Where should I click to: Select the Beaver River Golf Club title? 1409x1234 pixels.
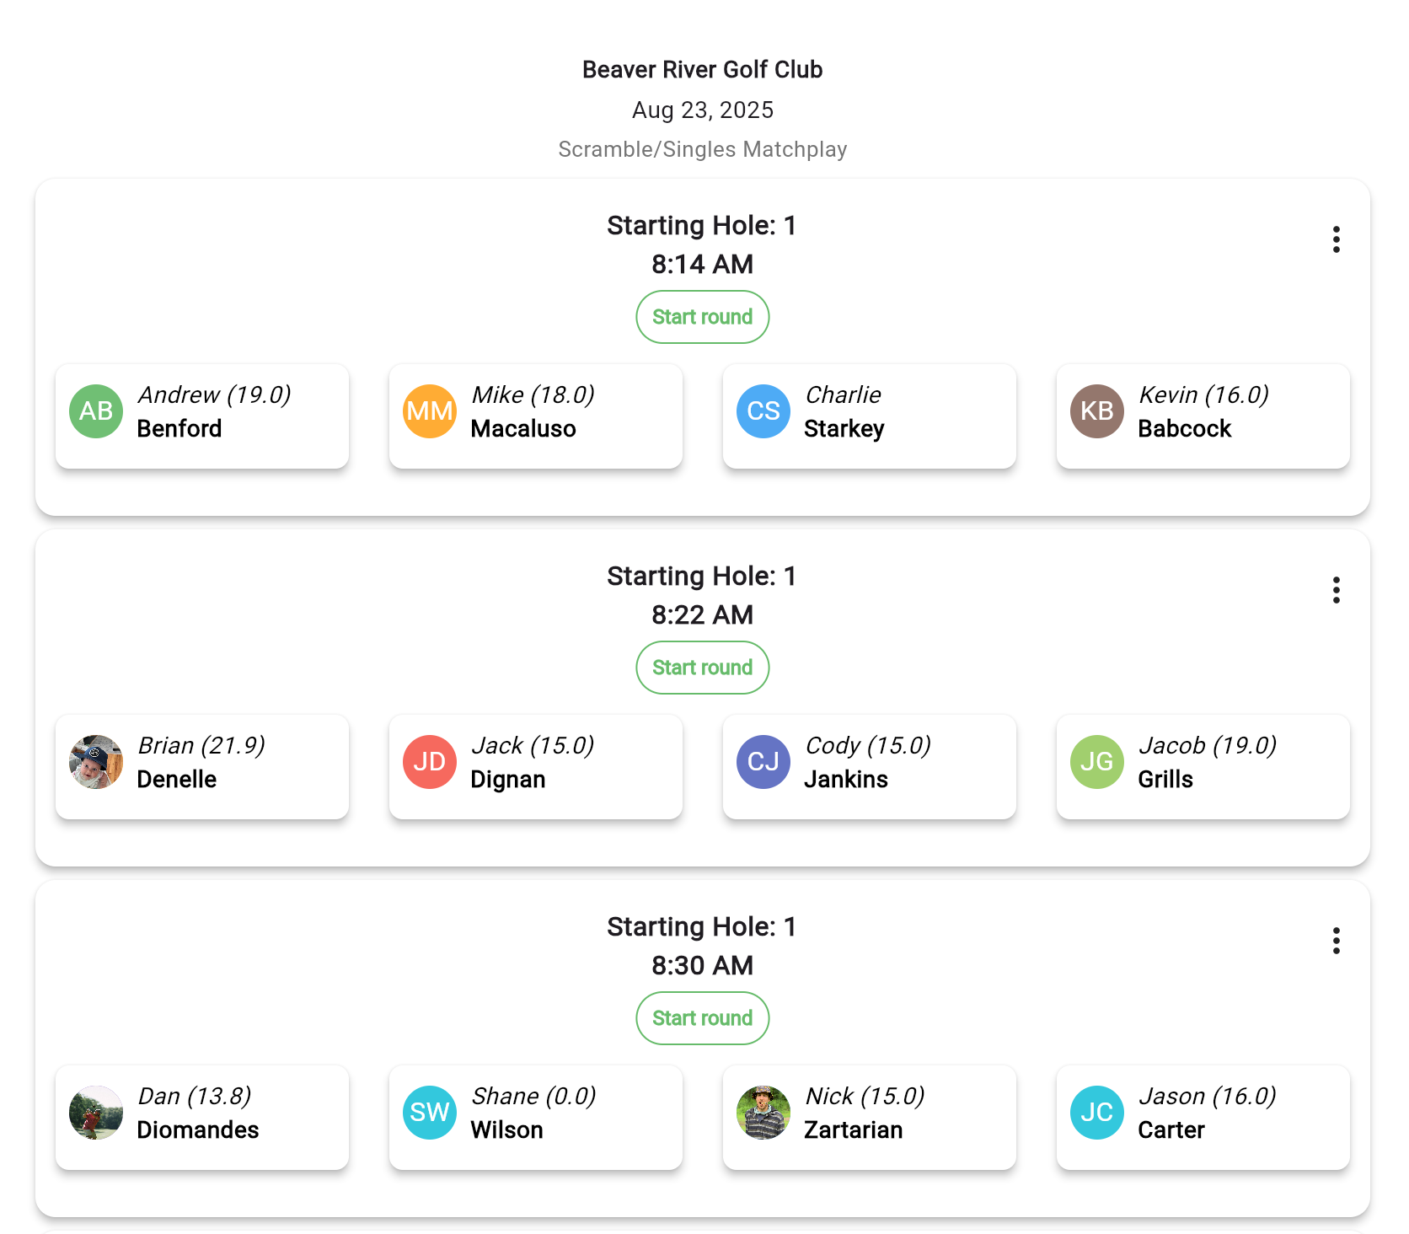[702, 70]
